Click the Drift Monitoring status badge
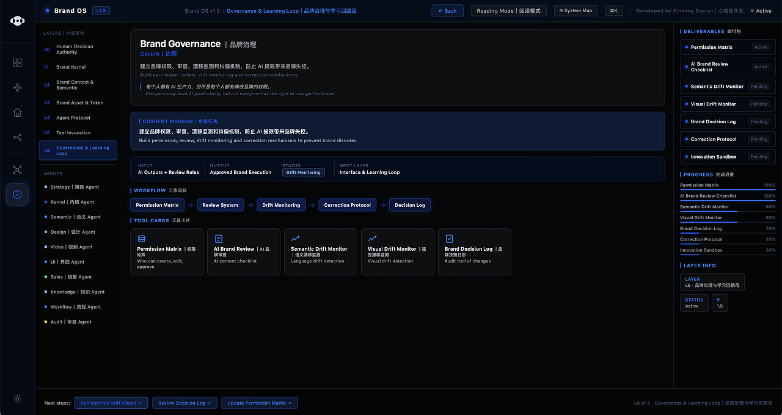782x415 pixels. pos(304,172)
